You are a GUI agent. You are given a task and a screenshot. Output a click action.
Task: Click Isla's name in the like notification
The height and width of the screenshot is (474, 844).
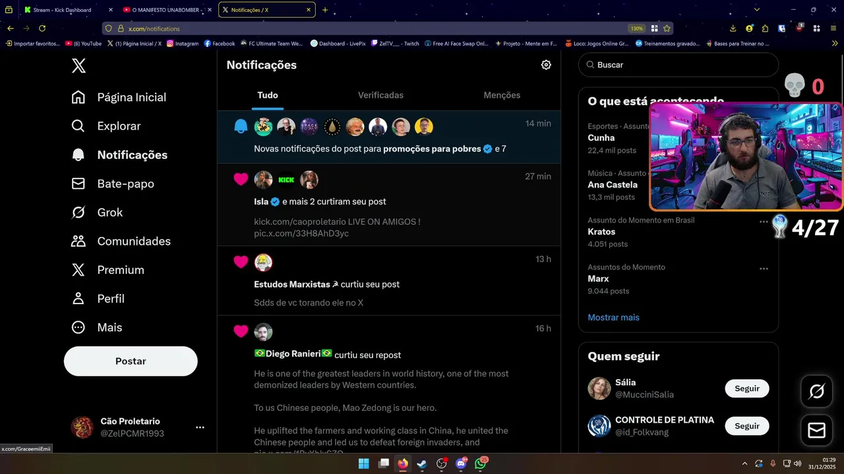(x=261, y=201)
